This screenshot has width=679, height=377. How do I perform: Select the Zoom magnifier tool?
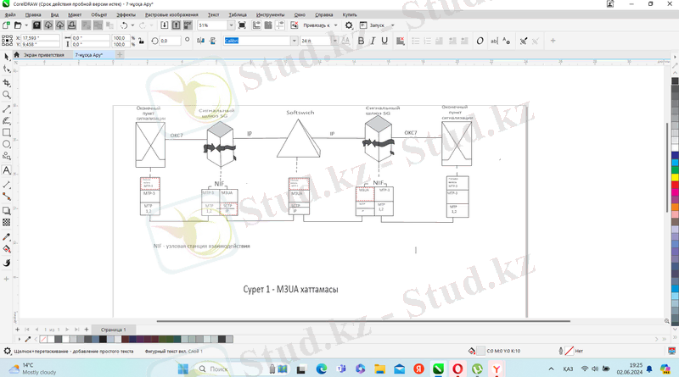tap(7, 95)
